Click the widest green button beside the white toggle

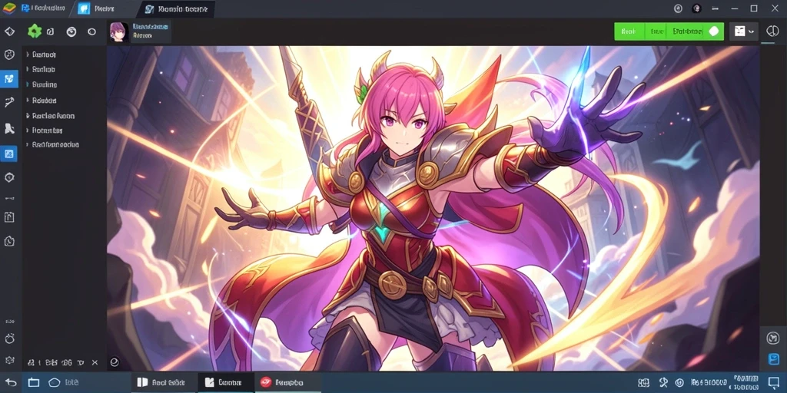point(686,31)
